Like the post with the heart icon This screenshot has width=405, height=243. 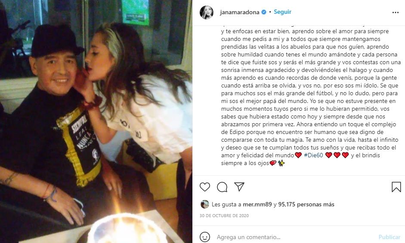click(x=205, y=187)
